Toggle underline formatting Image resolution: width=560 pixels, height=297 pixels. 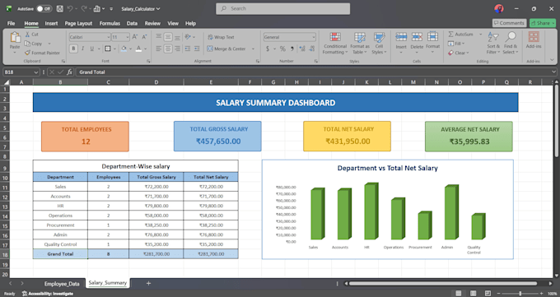[x=91, y=49]
